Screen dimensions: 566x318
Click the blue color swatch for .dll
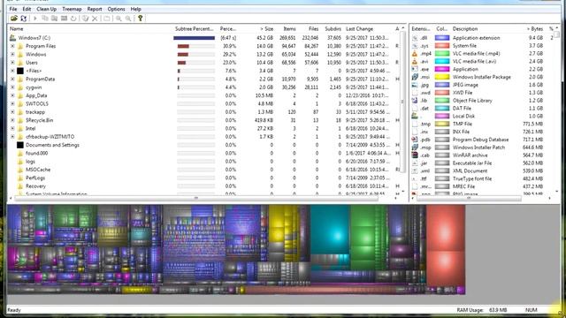coord(442,38)
